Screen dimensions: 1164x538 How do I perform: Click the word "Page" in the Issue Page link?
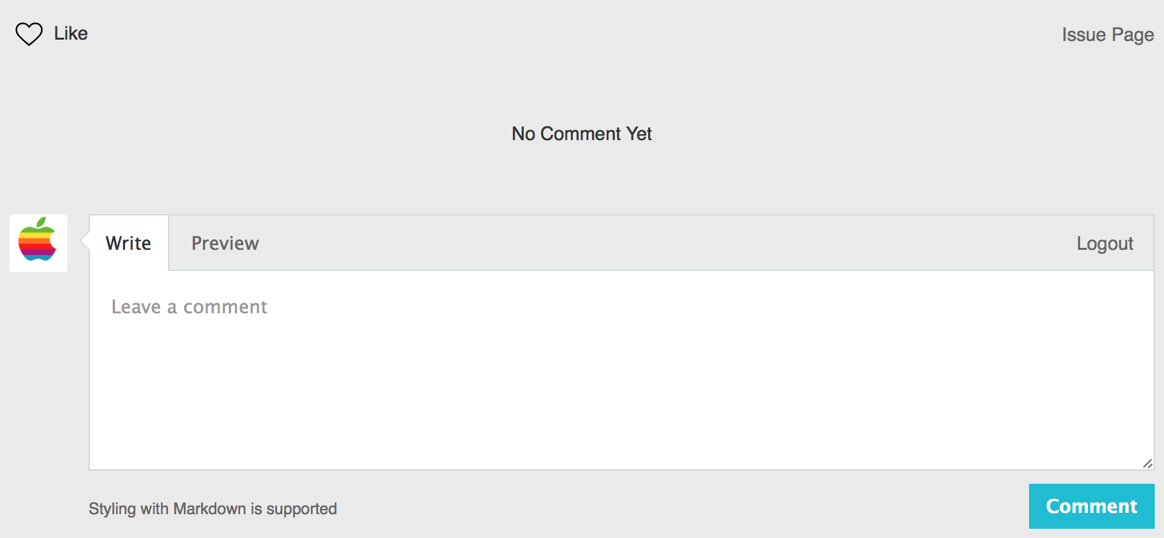coord(1132,34)
